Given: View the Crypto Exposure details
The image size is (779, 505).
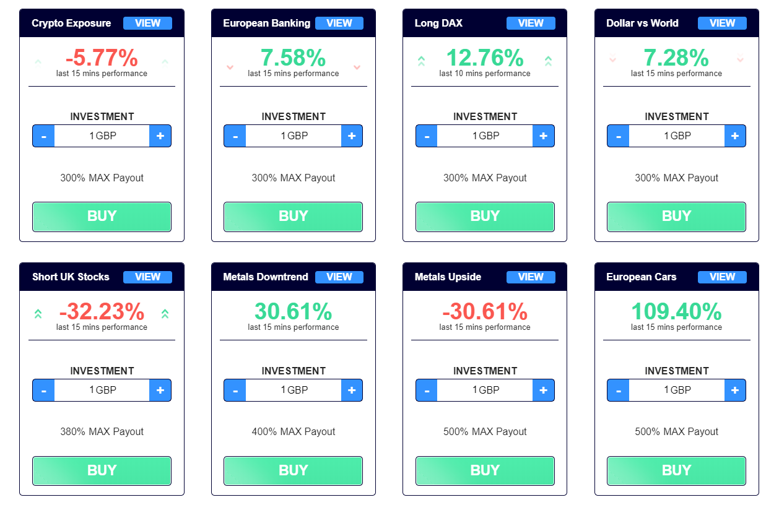Looking at the screenshot, I should (x=147, y=23).
